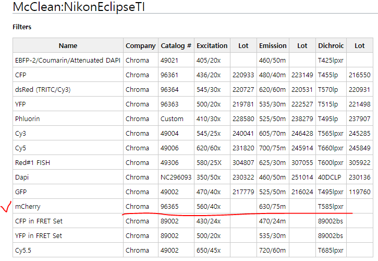Select the EBFP-2/Coumarin/Attenuated DAPI name cell
The height and width of the screenshot is (261, 378).
[68, 60]
